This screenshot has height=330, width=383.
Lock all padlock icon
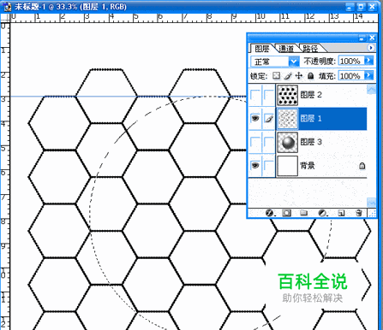point(311,76)
